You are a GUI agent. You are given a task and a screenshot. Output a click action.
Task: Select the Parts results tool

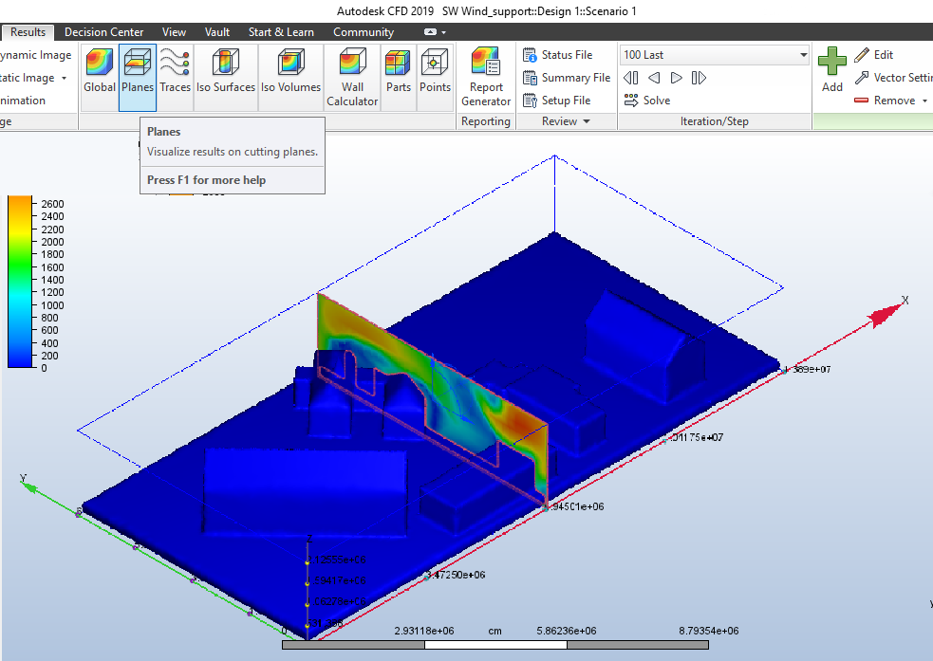tap(399, 71)
